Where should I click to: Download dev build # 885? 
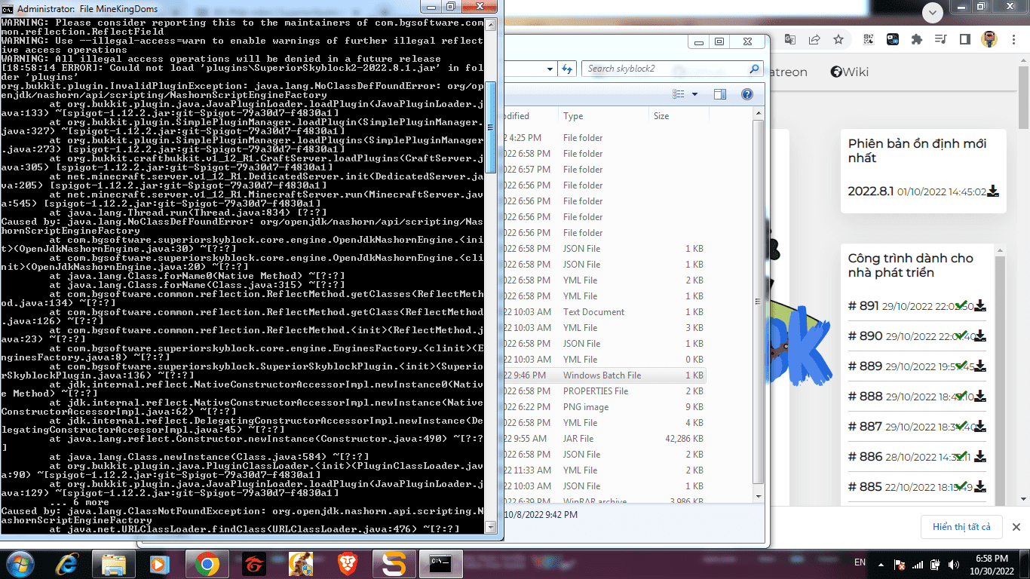980,487
